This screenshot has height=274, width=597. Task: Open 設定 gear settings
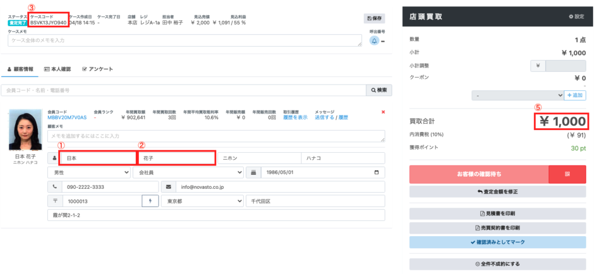tap(577, 17)
